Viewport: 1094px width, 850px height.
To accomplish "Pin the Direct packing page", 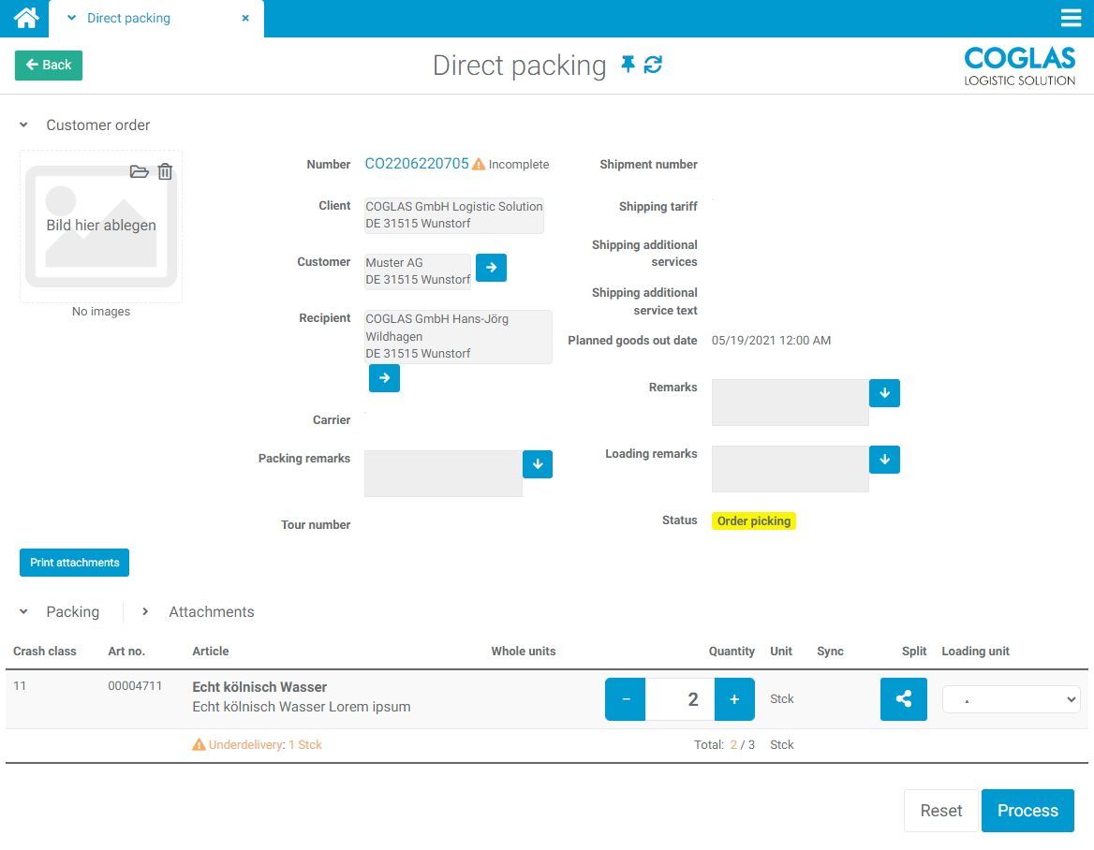I will (628, 65).
